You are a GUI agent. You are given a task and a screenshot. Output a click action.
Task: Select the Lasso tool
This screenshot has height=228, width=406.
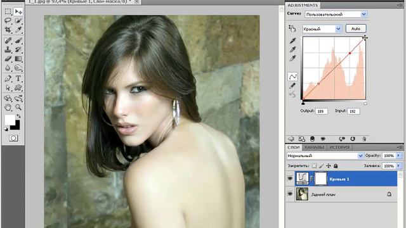coord(8,21)
